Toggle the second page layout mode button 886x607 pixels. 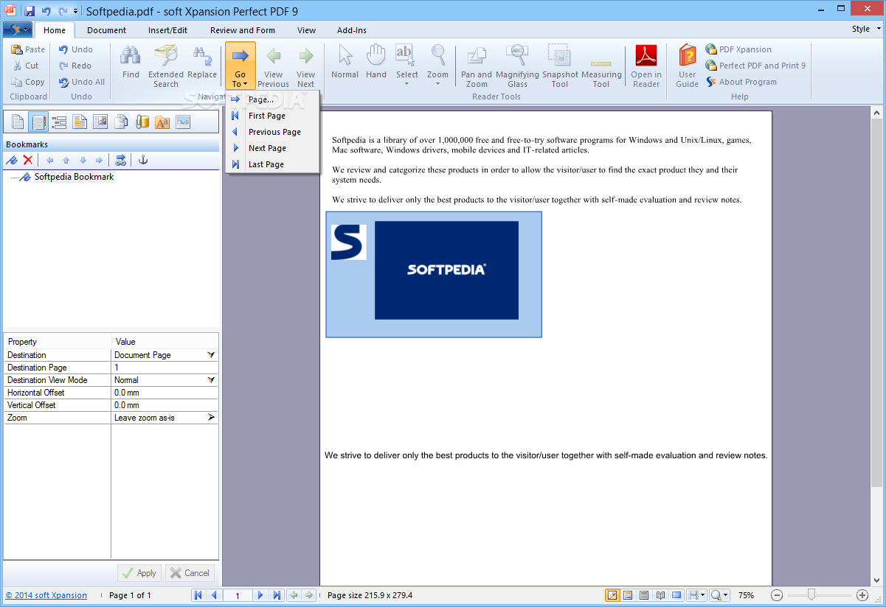click(628, 595)
